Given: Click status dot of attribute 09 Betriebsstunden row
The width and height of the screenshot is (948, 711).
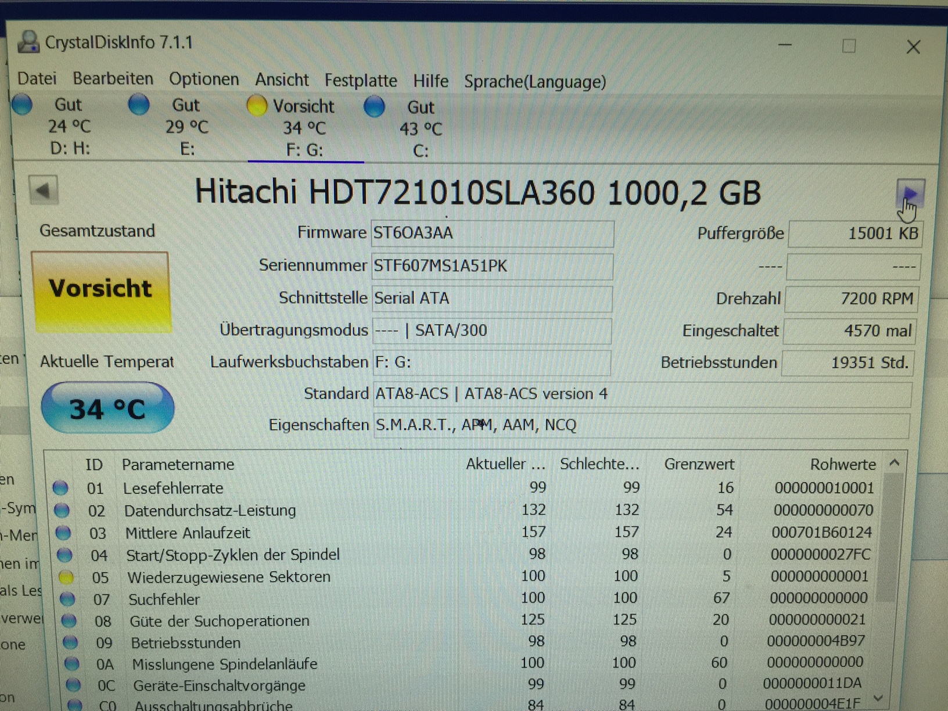Looking at the screenshot, I should tap(70, 642).
